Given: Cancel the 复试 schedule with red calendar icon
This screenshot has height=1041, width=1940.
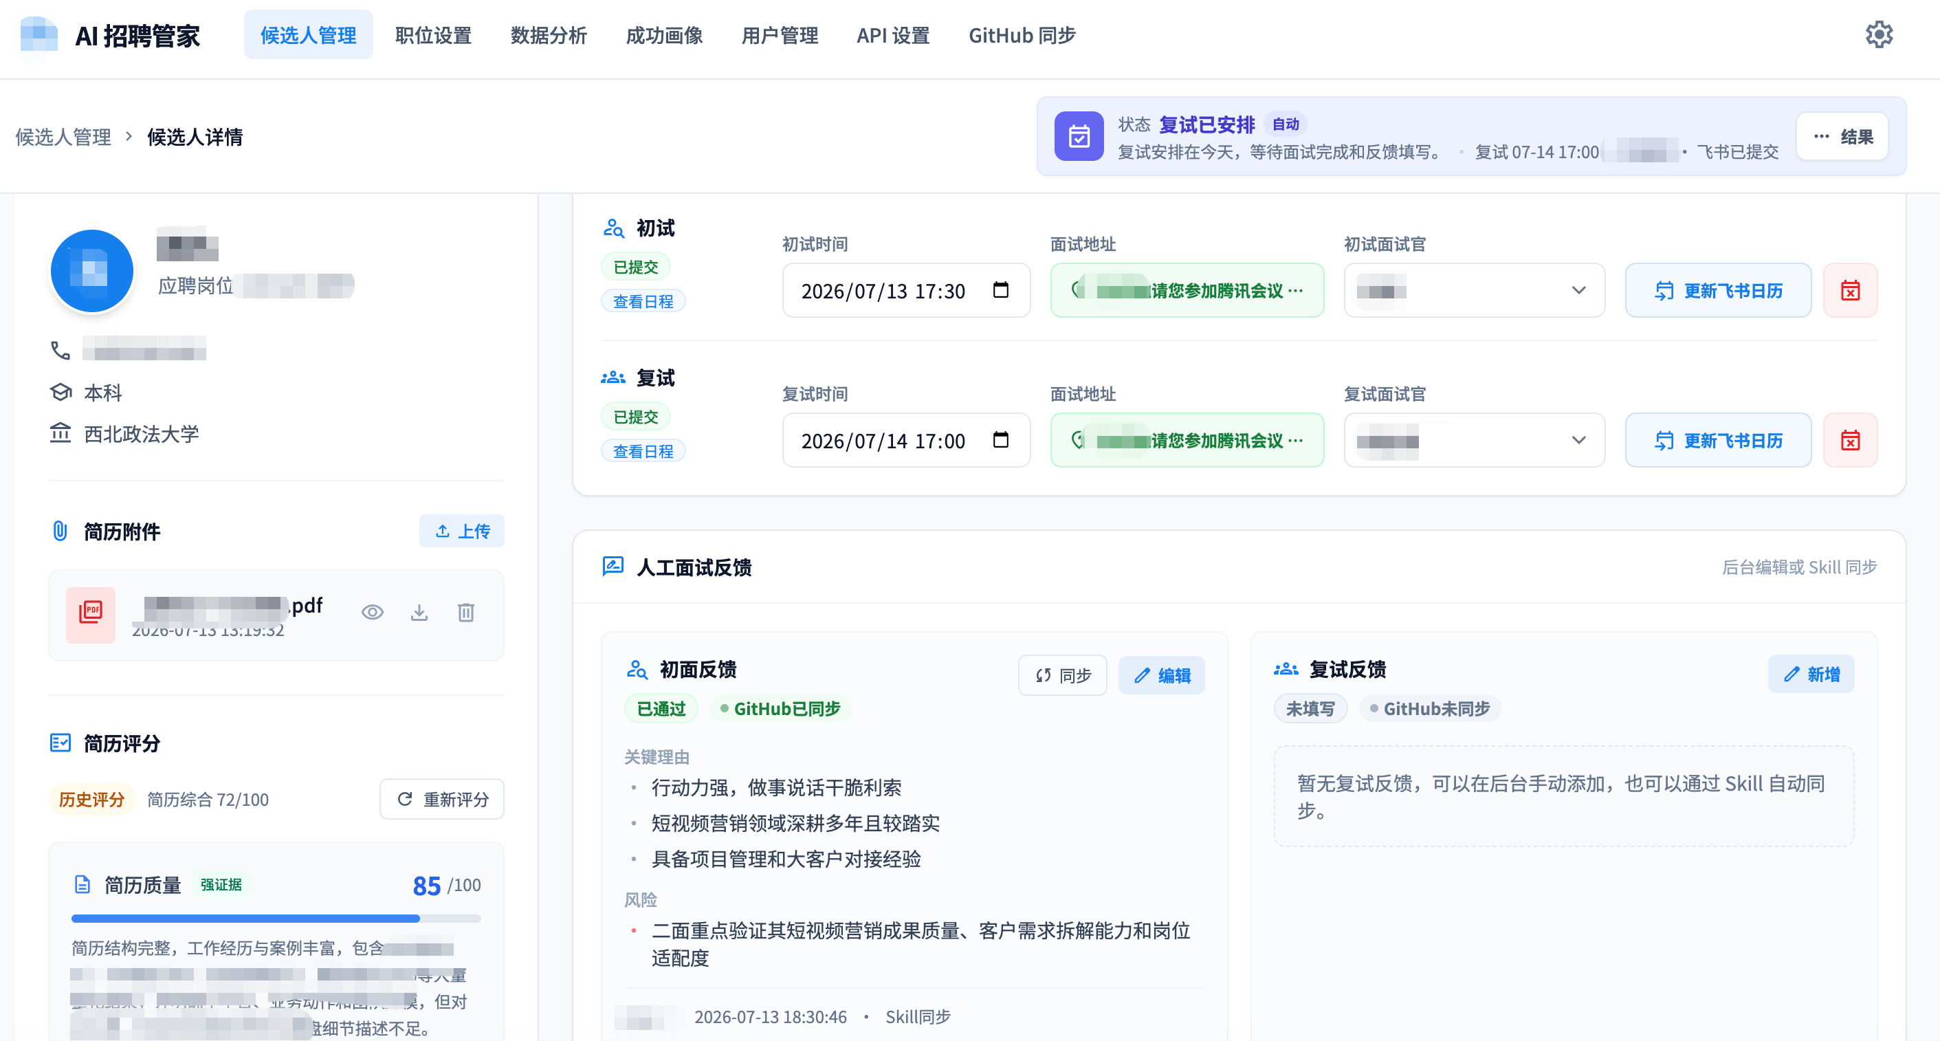Looking at the screenshot, I should (x=1850, y=440).
